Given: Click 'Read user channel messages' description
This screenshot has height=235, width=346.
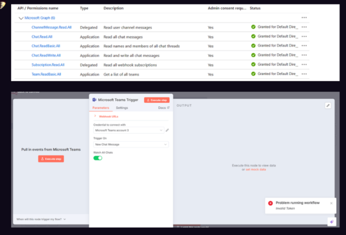Looking at the screenshot, I should 127,27.
